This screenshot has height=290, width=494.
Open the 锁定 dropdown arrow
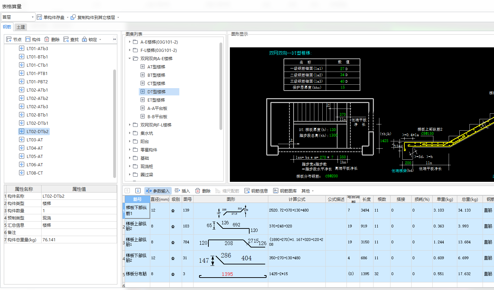(100, 40)
